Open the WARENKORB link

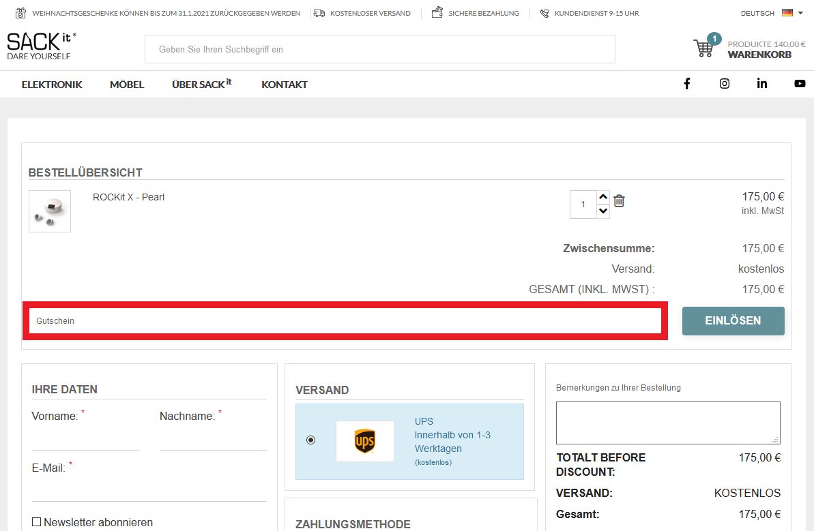[x=759, y=55]
